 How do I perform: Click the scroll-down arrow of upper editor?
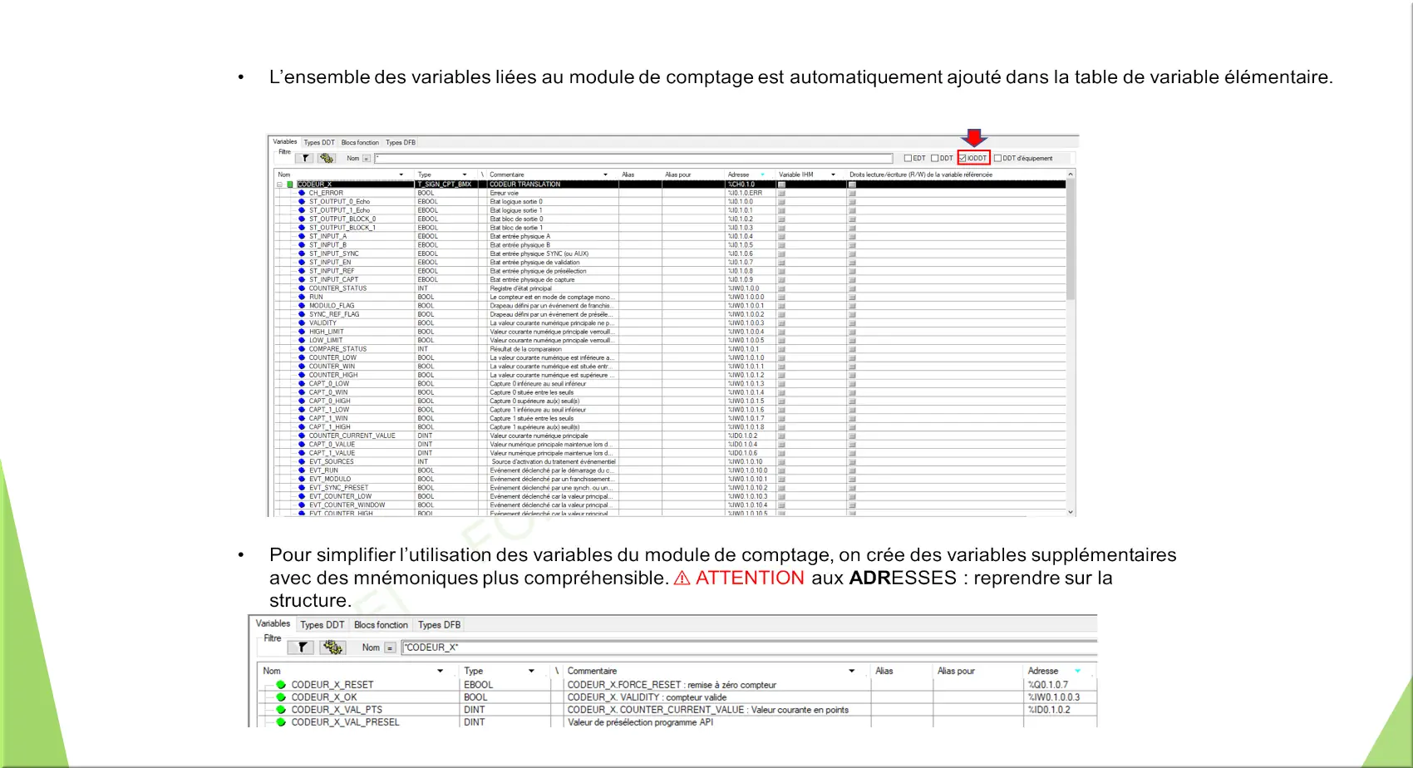point(1071,512)
